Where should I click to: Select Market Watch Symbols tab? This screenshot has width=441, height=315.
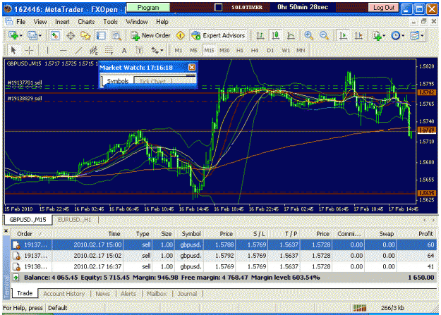pos(118,81)
